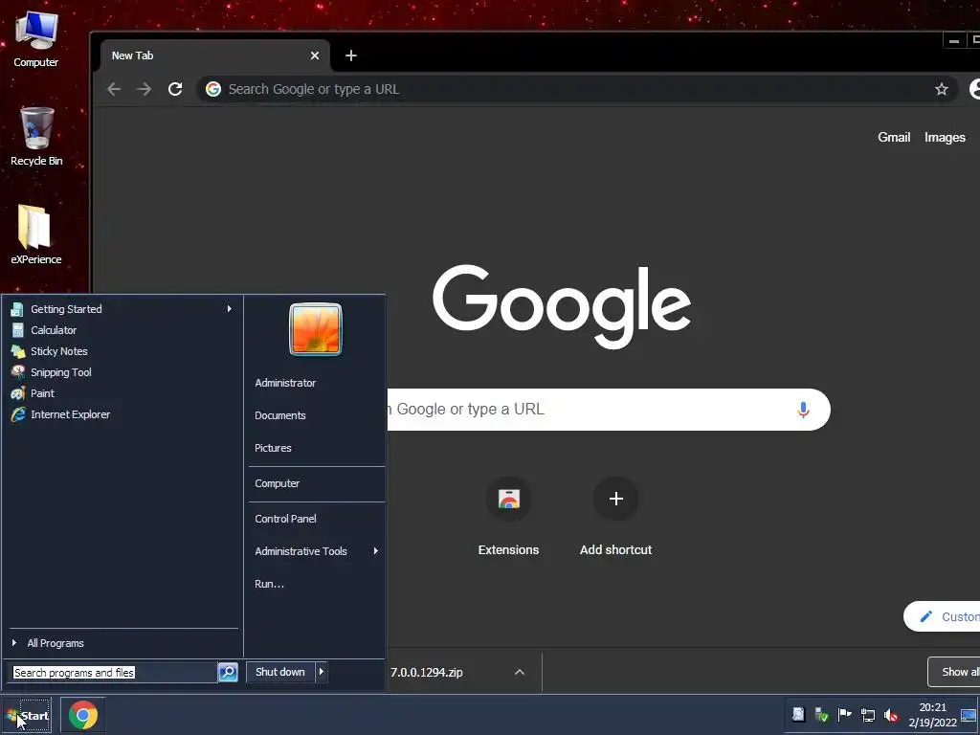Expand the download item's chevron menu
The height and width of the screenshot is (735, 980).
520,673
